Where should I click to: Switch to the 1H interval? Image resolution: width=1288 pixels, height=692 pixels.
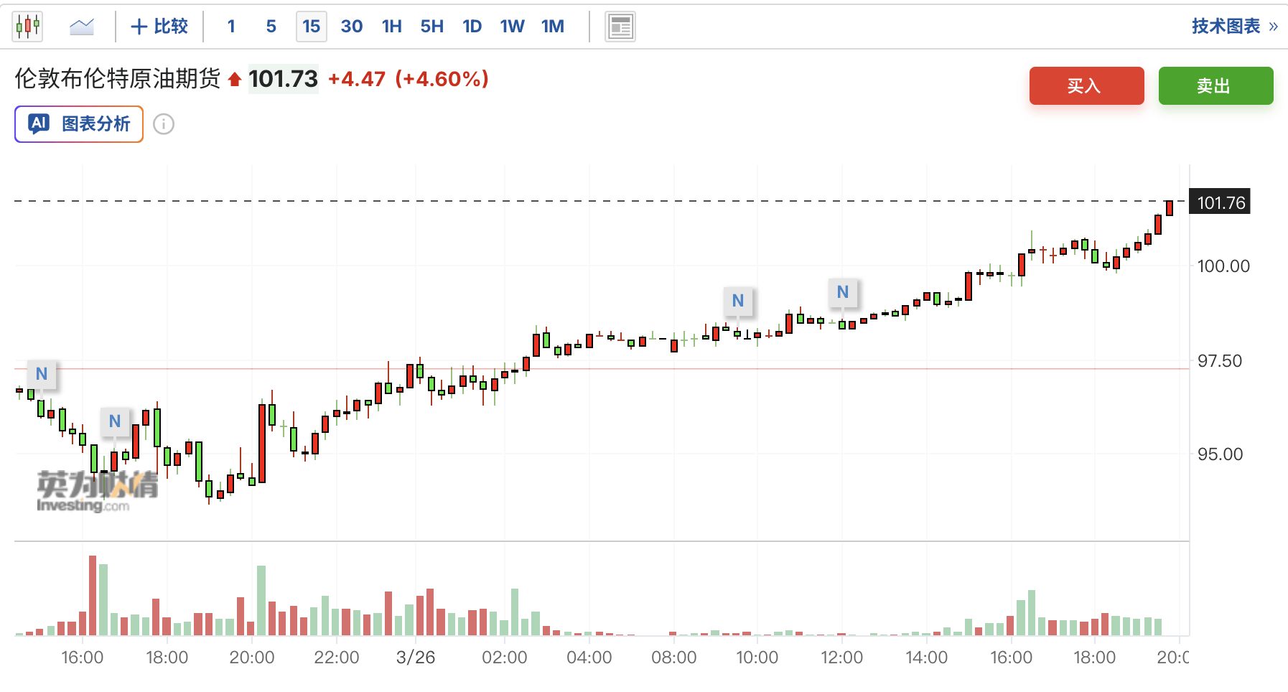pos(391,27)
